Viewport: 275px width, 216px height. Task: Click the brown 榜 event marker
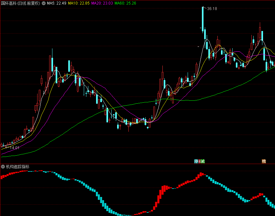(264, 161)
